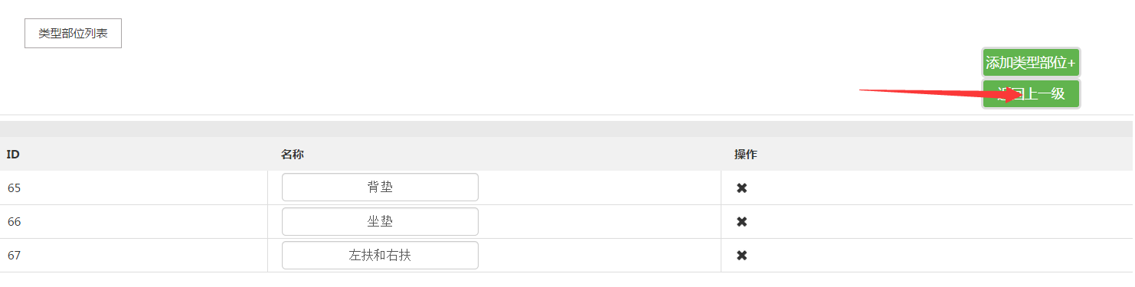Image resolution: width=1135 pixels, height=287 pixels.
Task: Go back using 返回上一级 button
Action: coord(1031,94)
